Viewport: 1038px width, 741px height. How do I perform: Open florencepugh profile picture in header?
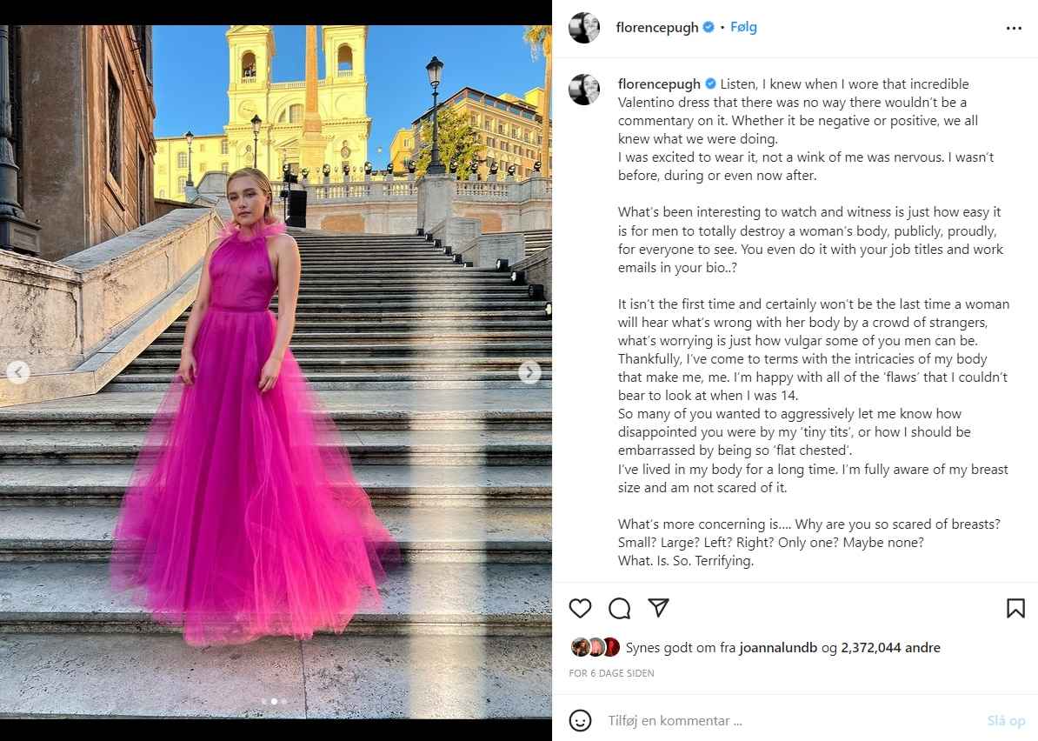pos(584,27)
